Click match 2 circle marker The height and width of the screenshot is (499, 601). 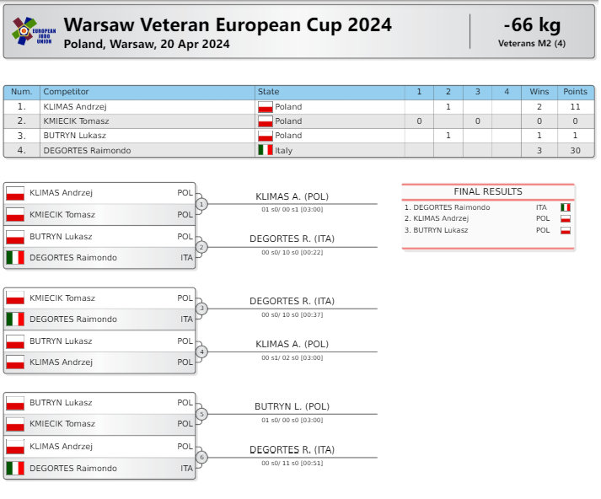click(201, 247)
